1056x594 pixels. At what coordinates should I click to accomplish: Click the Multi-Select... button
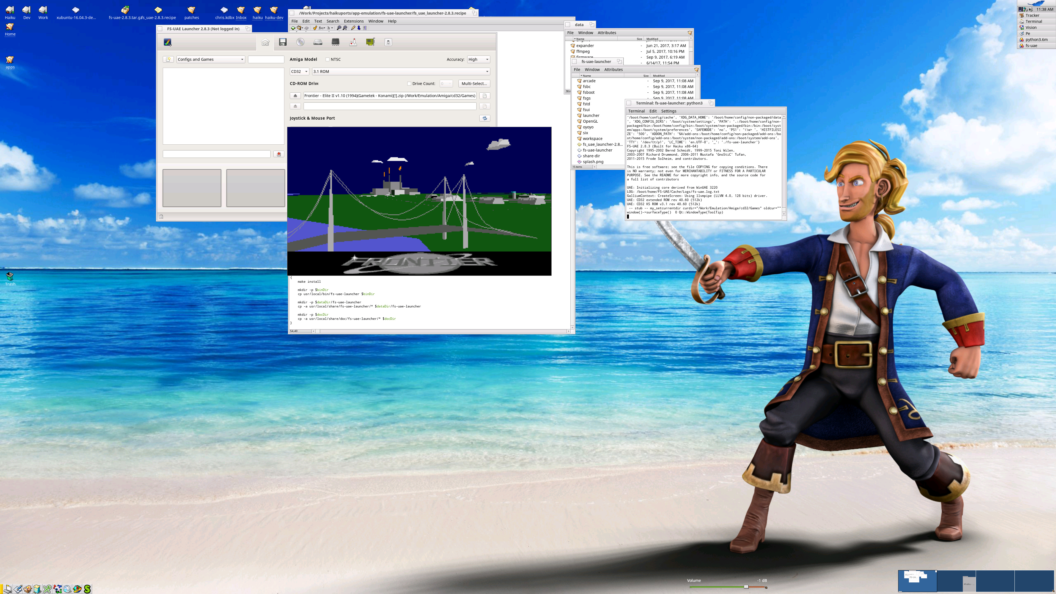click(x=474, y=84)
